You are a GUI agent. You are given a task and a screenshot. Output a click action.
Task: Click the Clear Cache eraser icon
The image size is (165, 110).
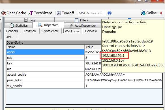coord(3,13)
